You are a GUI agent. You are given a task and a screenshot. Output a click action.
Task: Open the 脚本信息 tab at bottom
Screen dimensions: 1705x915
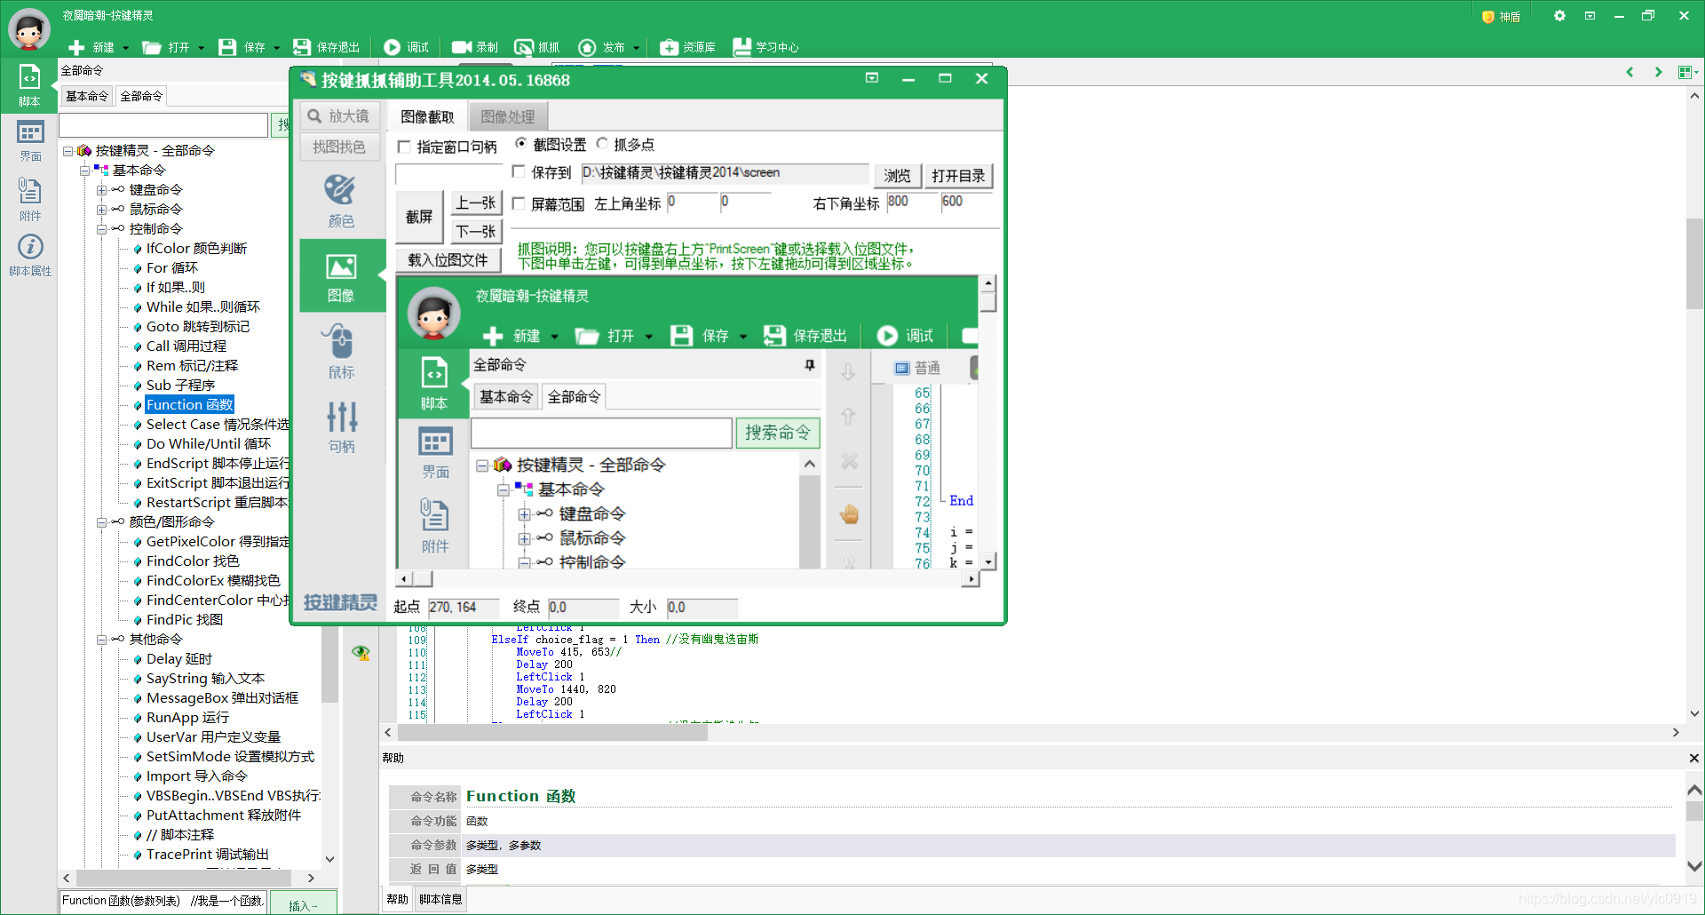[x=440, y=899]
